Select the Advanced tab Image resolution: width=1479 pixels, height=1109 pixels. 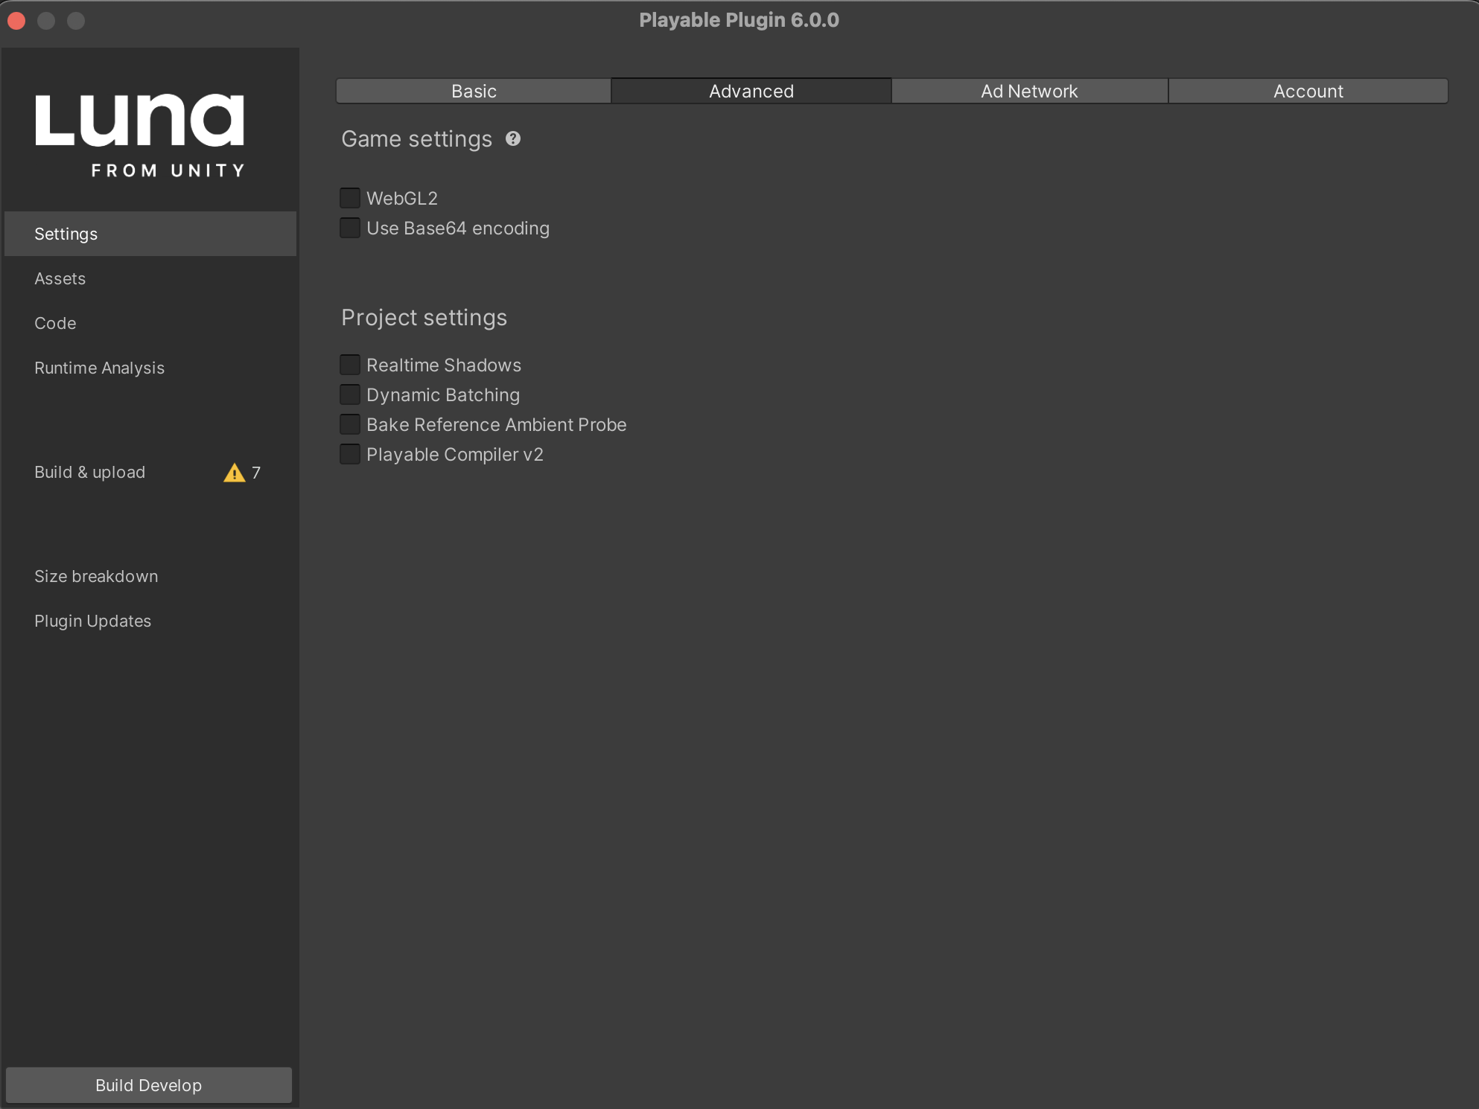(x=751, y=91)
